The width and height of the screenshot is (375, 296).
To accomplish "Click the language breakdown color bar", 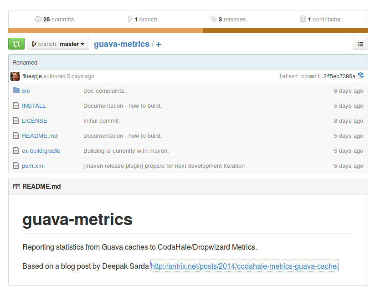I will tap(188, 30).
